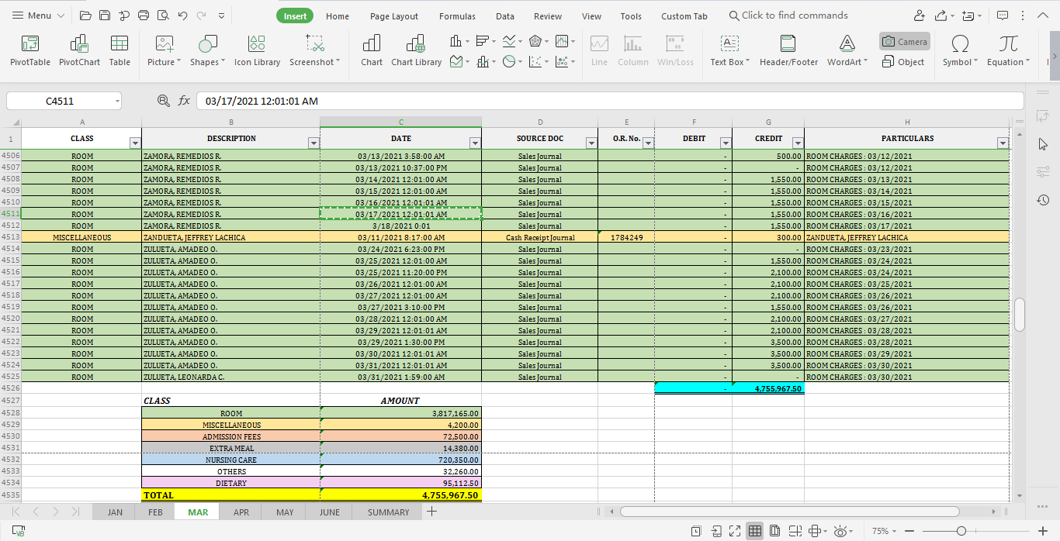Click the Screenshot button

tap(314, 50)
